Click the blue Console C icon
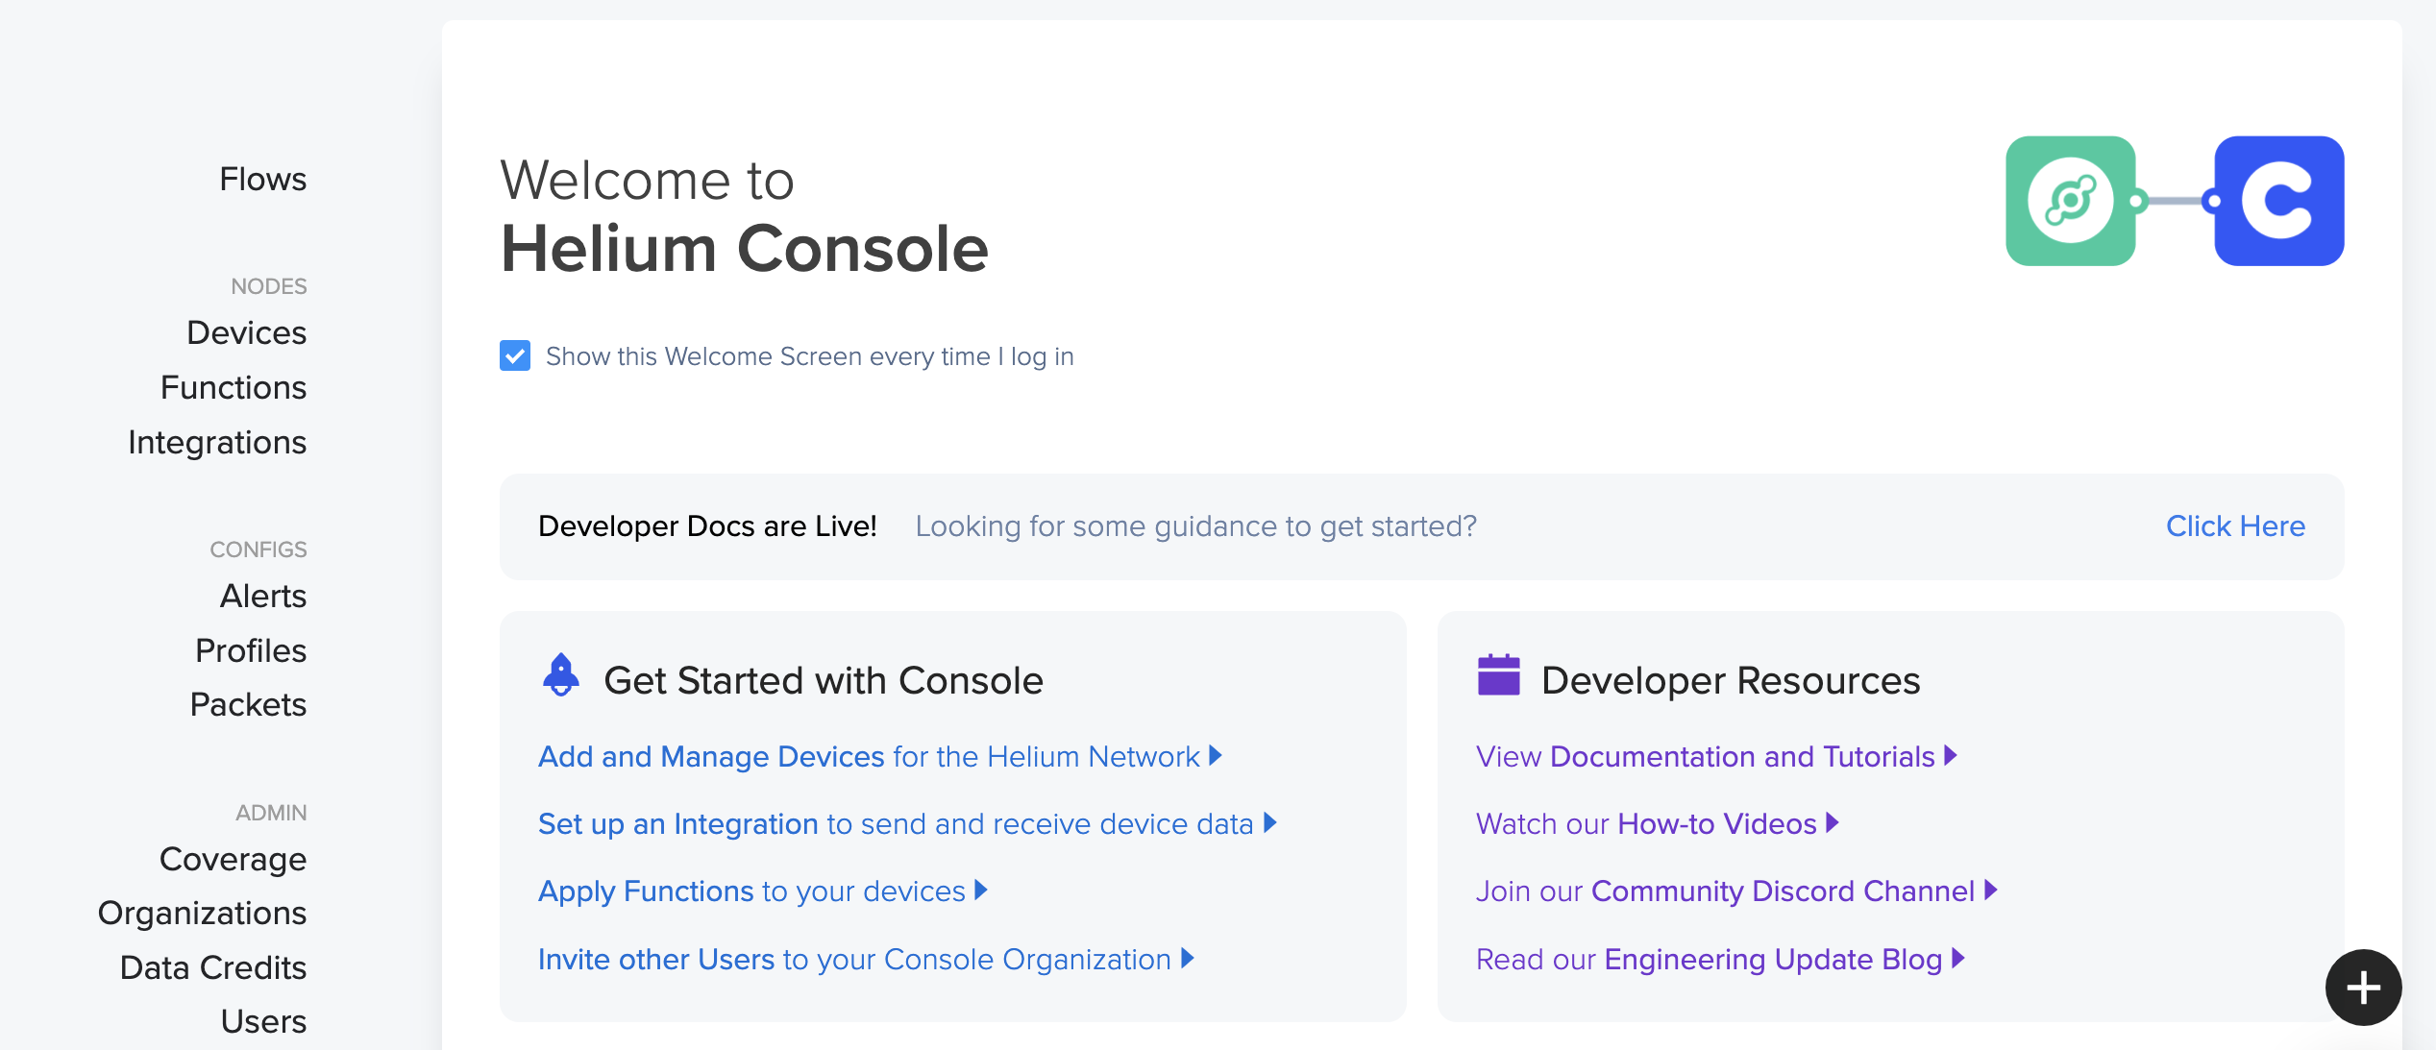2436x1050 pixels. coord(2278,201)
